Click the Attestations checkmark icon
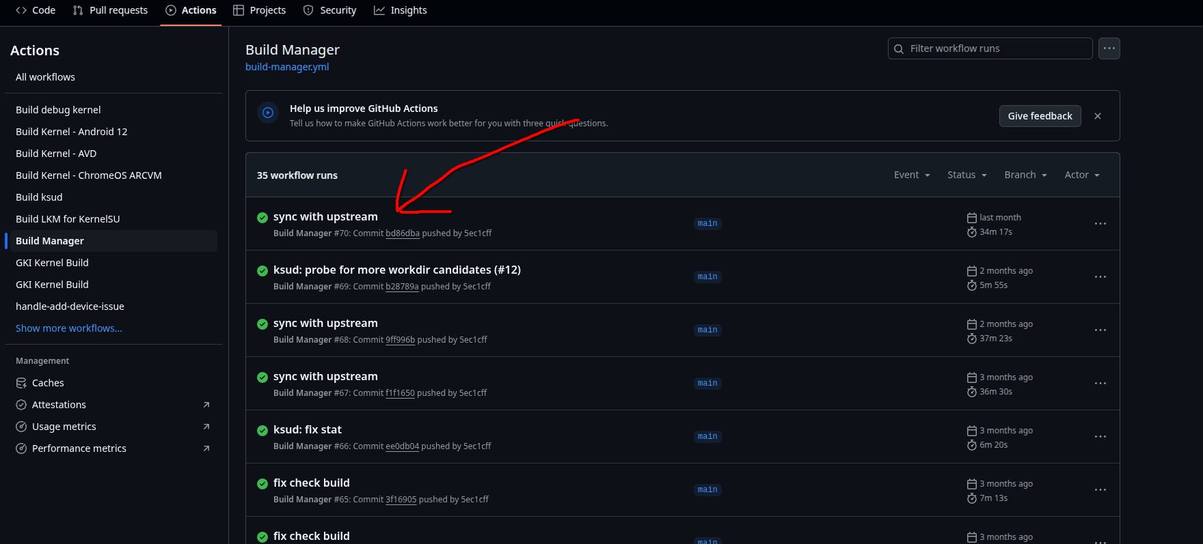The image size is (1203, 544). coord(21,405)
